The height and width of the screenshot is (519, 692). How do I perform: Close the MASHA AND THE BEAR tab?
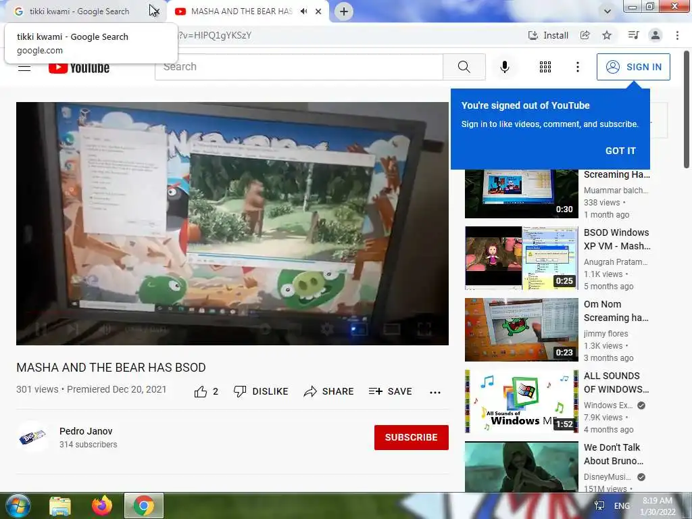tap(318, 11)
